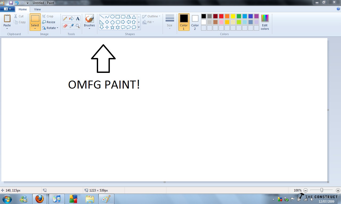Pick the green color swatch
The width and height of the screenshot is (341, 204).
coord(239,16)
